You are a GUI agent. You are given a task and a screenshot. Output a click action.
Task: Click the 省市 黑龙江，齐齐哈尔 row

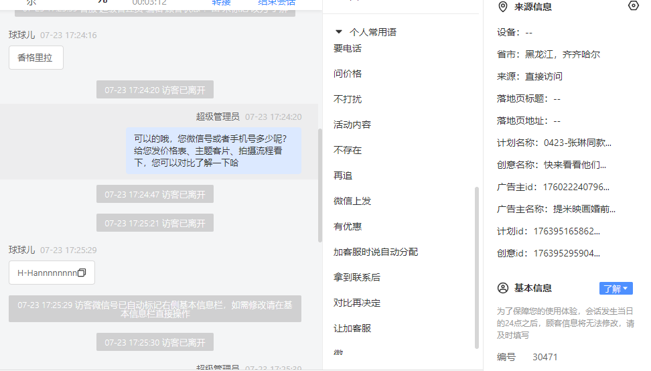(548, 54)
